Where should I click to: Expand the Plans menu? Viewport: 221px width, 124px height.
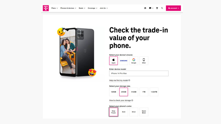(54, 8)
